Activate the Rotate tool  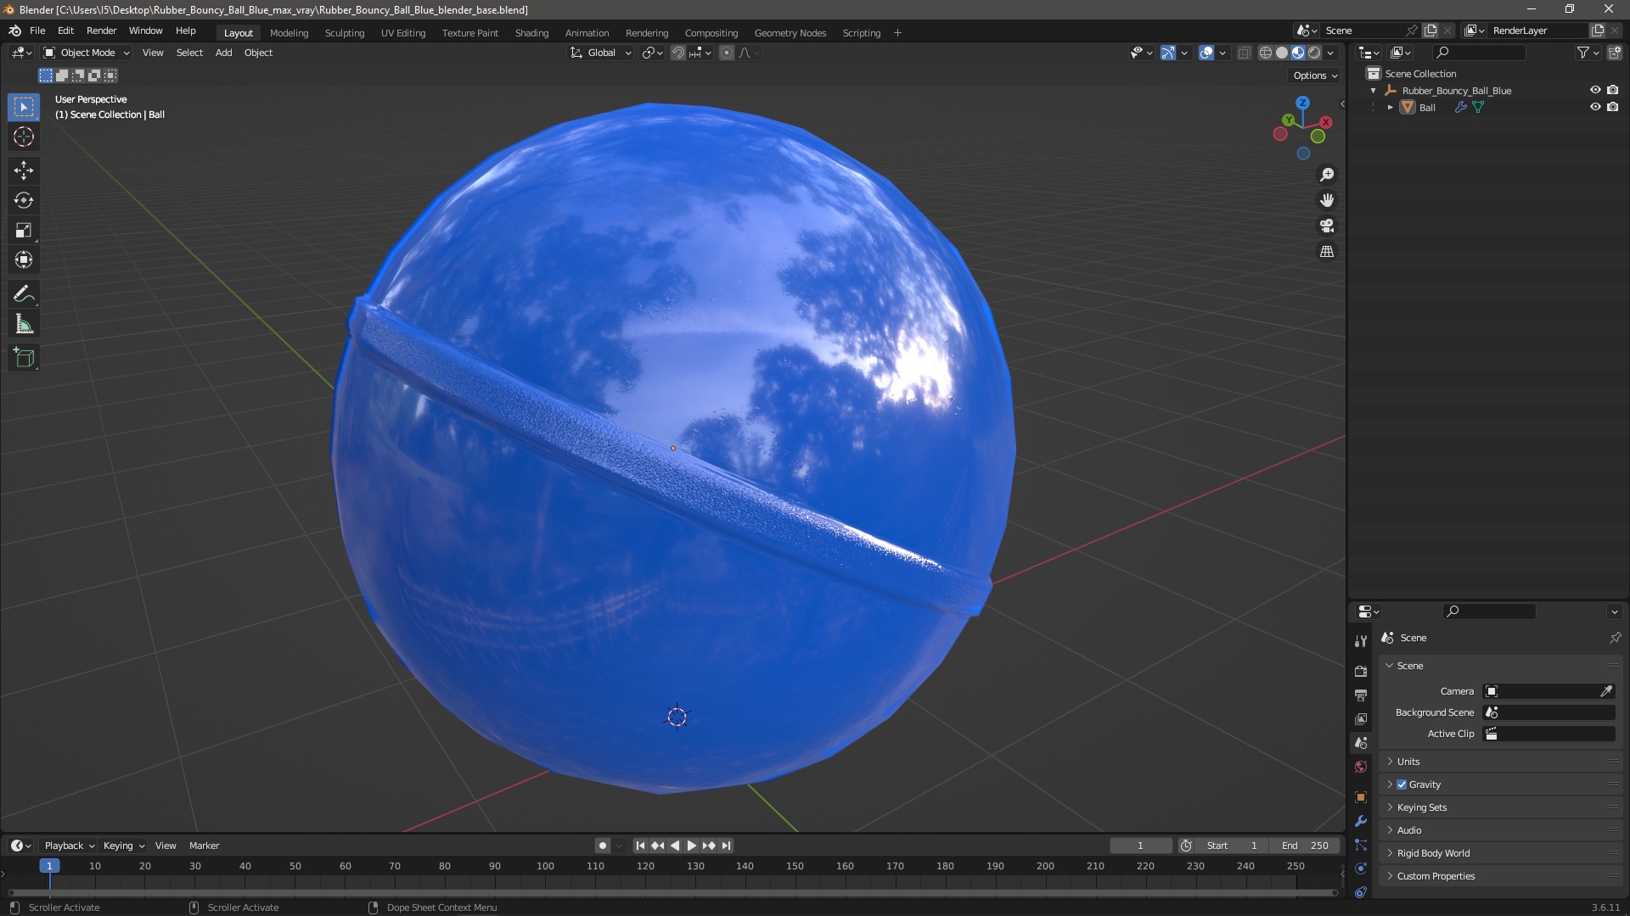click(x=24, y=200)
